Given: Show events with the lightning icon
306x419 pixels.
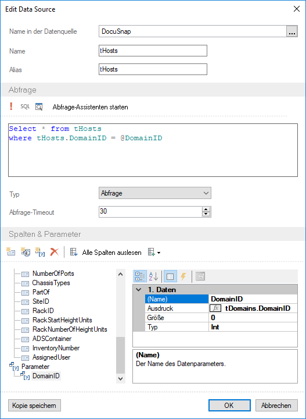Looking at the screenshot, I should (183, 276).
